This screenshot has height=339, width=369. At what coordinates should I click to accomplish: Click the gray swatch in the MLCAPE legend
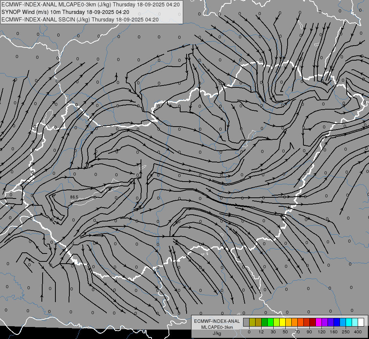(x=247, y=322)
